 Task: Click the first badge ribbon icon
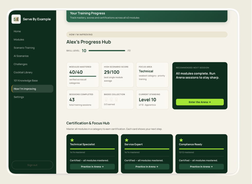106,100
